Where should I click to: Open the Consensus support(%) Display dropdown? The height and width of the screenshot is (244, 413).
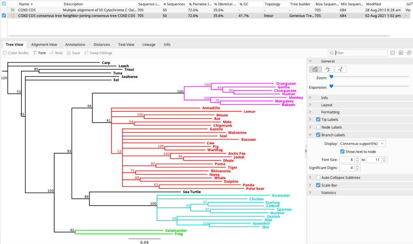(x=362, y=143)
